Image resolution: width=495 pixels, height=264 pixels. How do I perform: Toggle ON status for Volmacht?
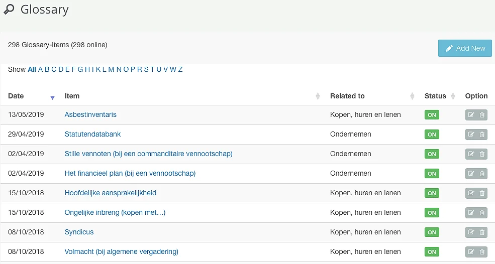tap(432, 251)
